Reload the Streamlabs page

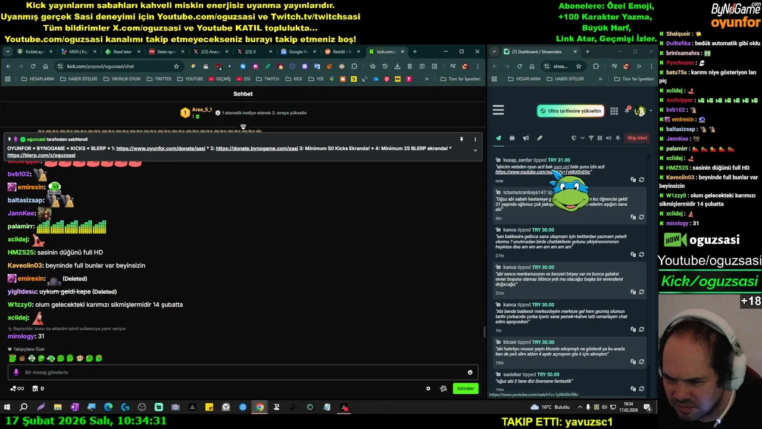[x=519, y=66]
